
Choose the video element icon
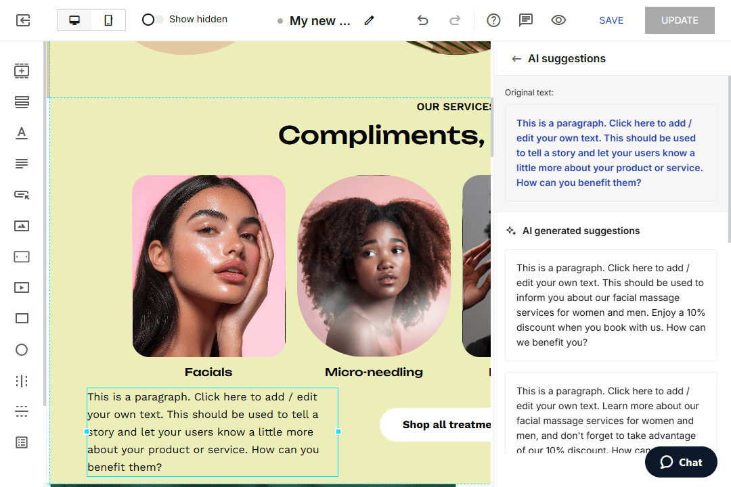[22, 287]
